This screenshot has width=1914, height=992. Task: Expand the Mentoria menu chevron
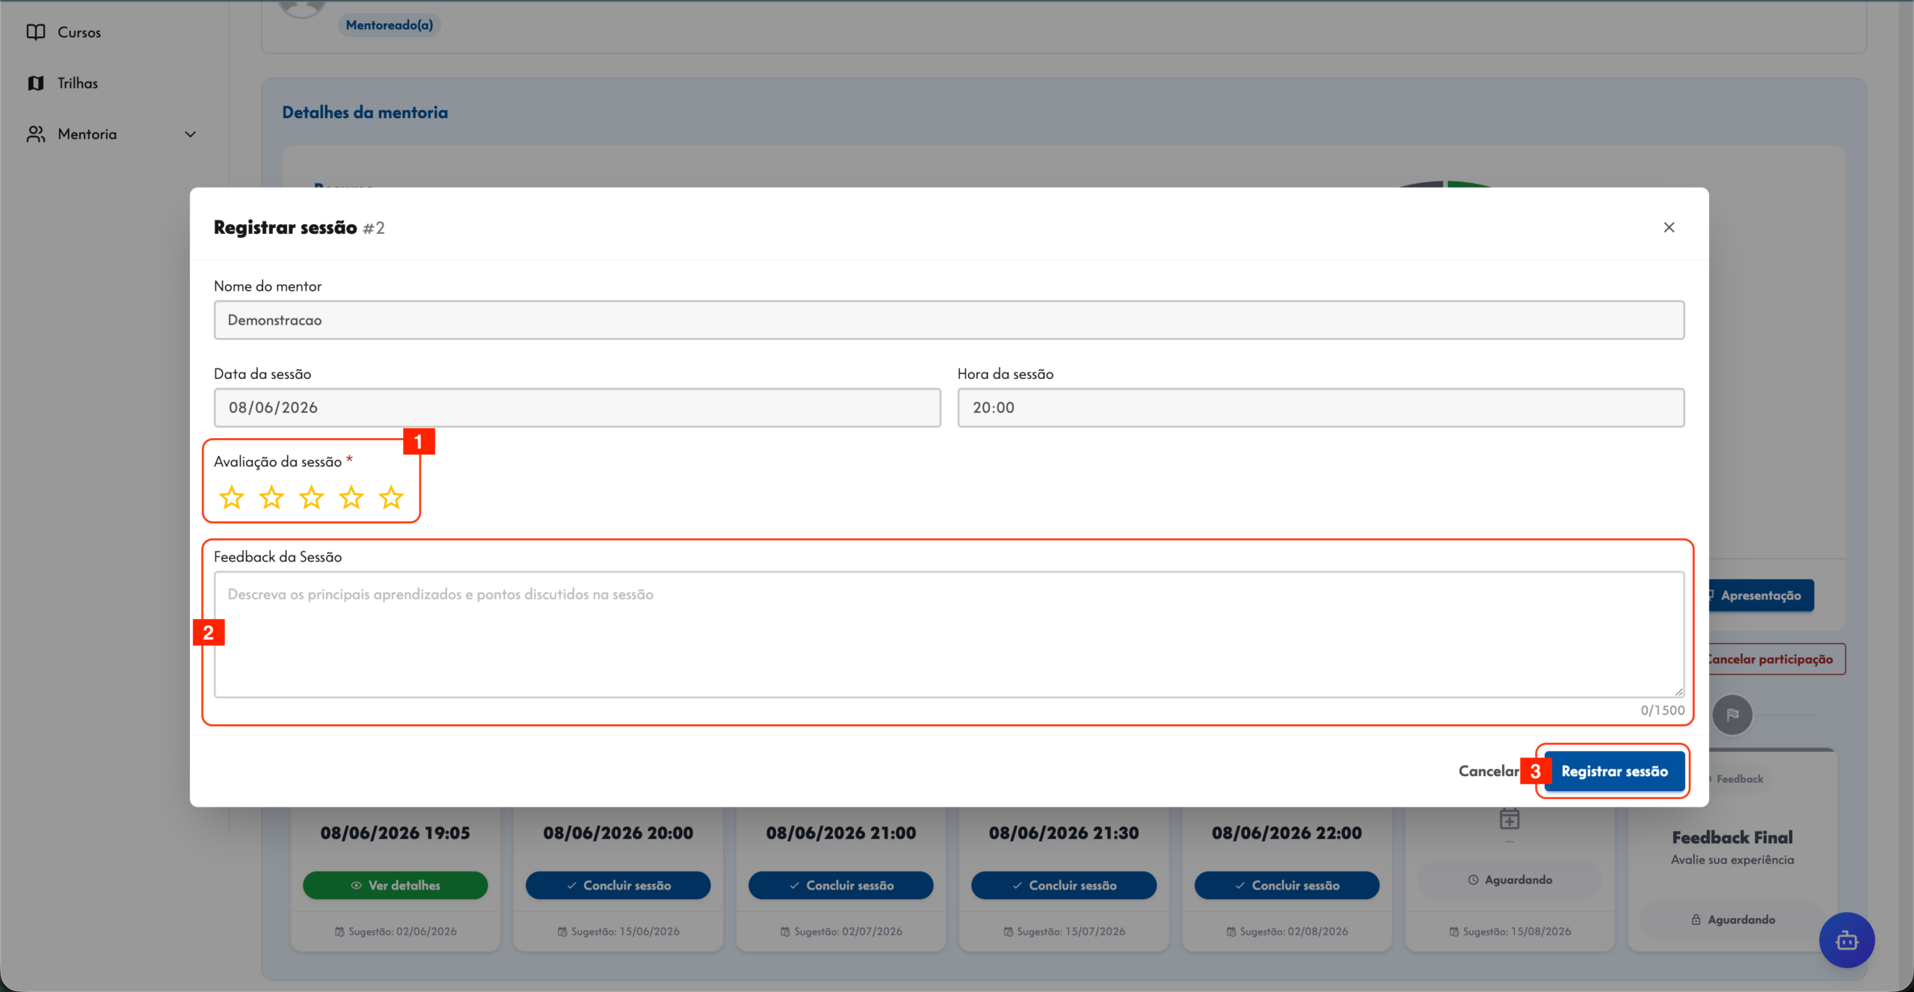coord(190,135)
